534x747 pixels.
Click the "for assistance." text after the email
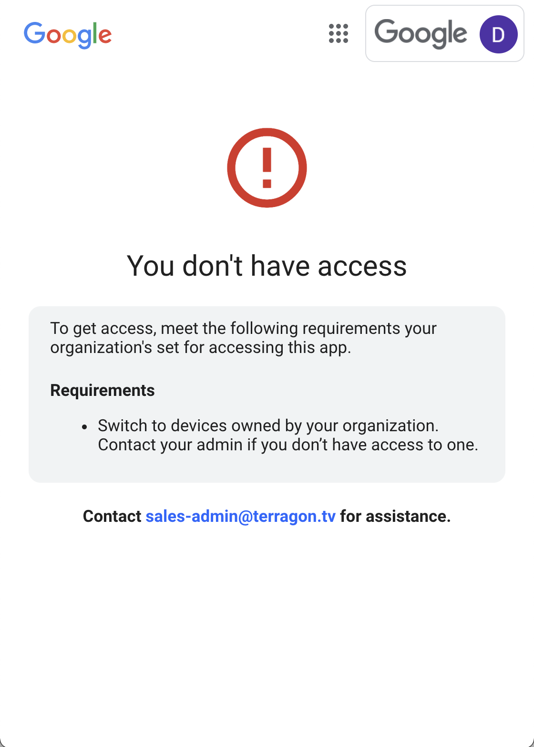coord(395,516)
